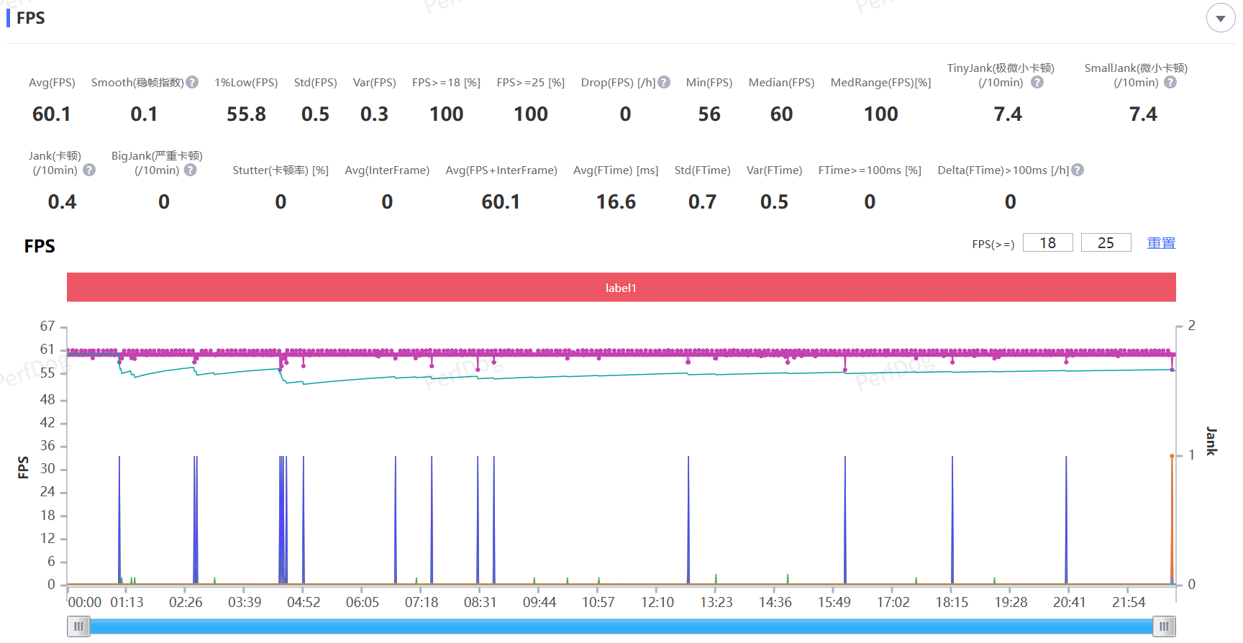This screenshot has height=643, width=1243.
Task: Click the right handle of timeline range slider
Action: (x=1163, y=626)
